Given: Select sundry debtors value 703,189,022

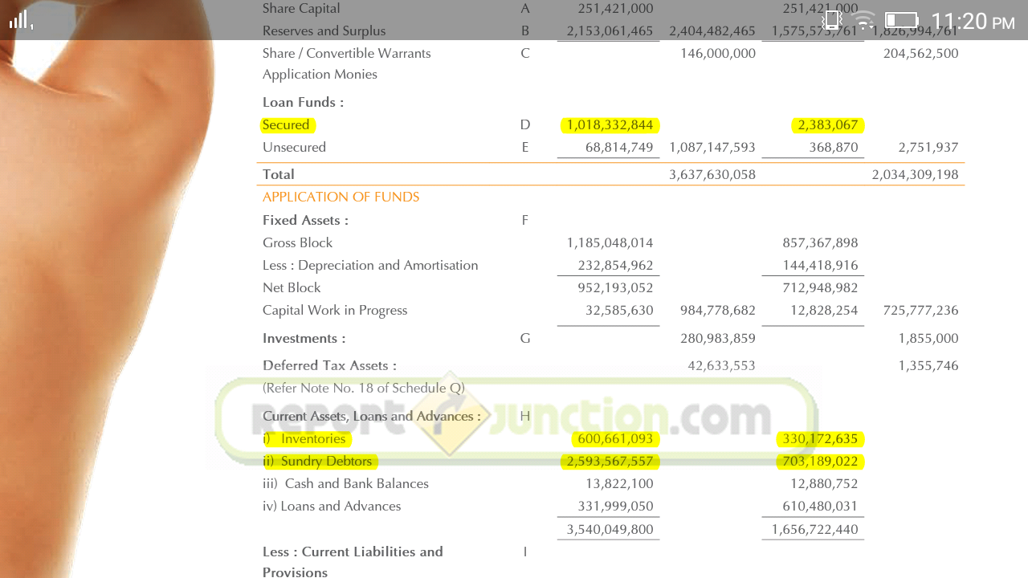Looking at the screenshot, I should (820, 462).
